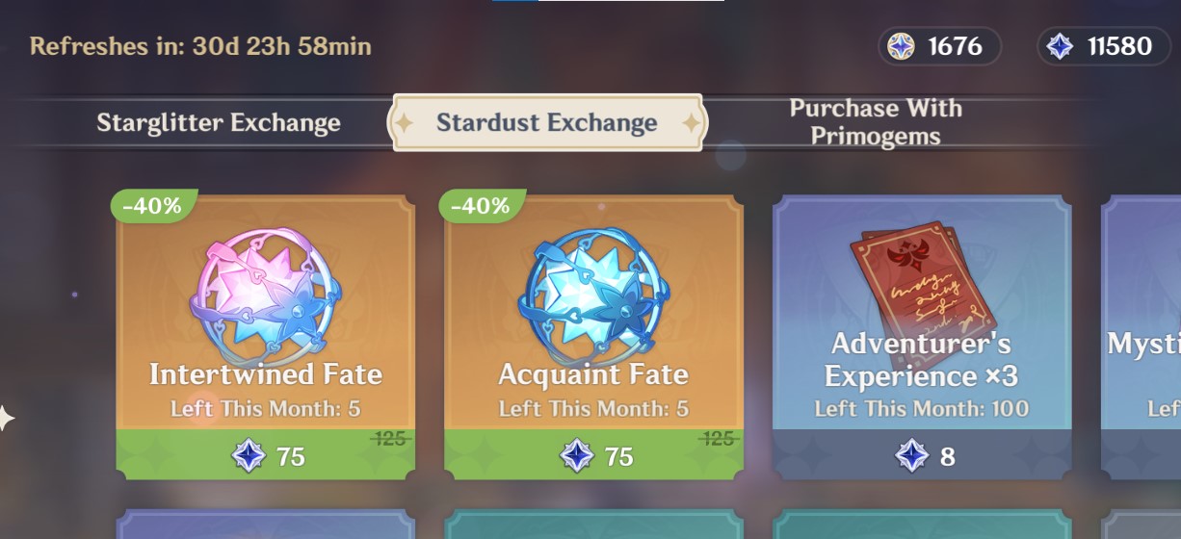Screen dimensions: 1181x539
Task: Click the Stardust icon beside 11580
Action: point(1060,46)
